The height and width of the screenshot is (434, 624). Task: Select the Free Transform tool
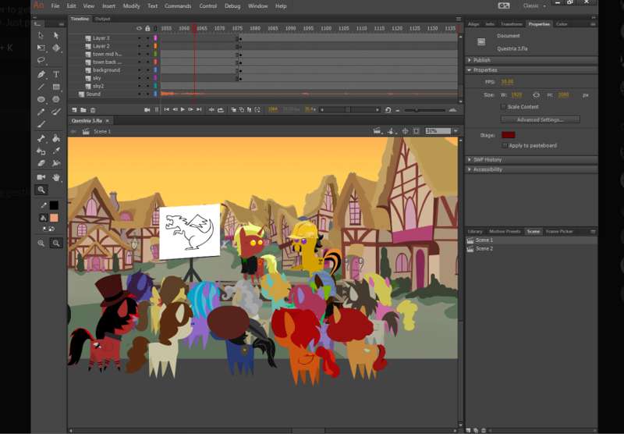coord(41,48)
